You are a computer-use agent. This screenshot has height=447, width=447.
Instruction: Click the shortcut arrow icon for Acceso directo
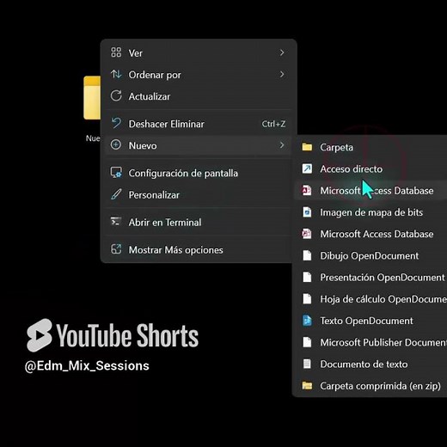[307, 168]
